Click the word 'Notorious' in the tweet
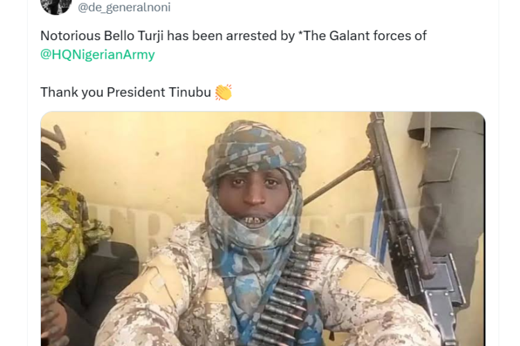This screenshot has width=520, height=346. click(70, 36)
